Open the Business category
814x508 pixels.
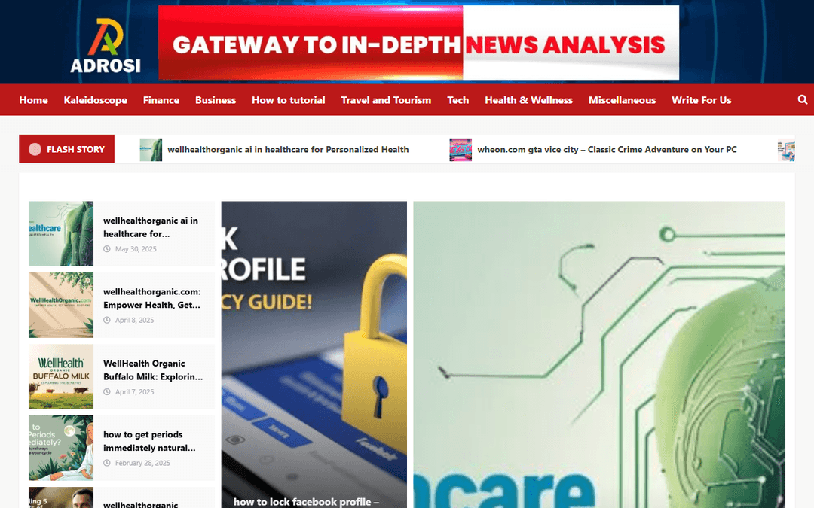coord(216,100)
